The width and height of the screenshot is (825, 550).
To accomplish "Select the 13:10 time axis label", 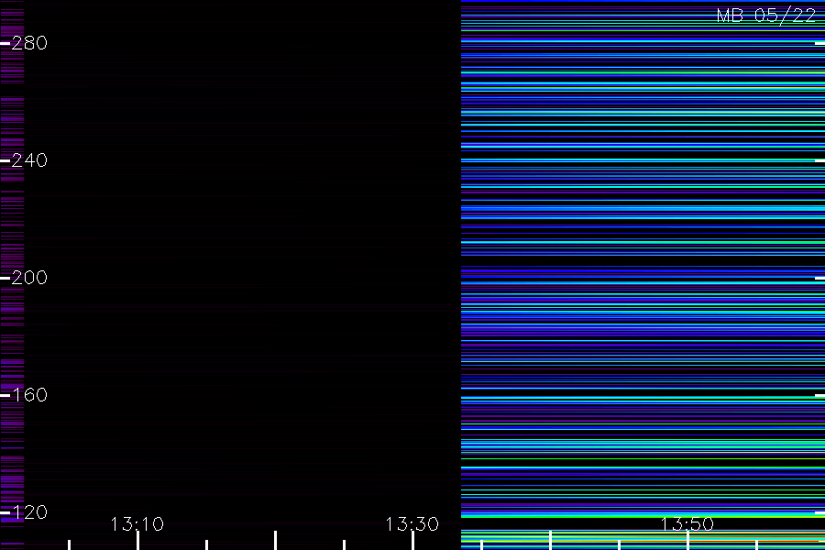I will [x=137, y=524].
